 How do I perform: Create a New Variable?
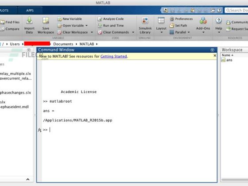point(70,19)
